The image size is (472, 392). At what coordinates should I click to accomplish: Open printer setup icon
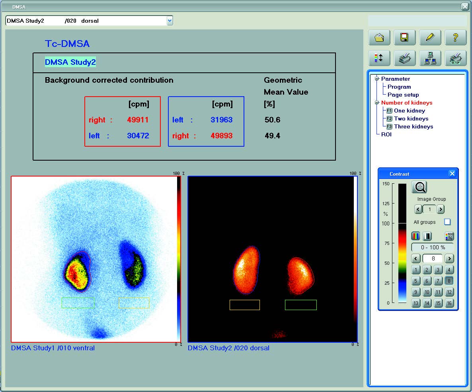click(455, 58)
